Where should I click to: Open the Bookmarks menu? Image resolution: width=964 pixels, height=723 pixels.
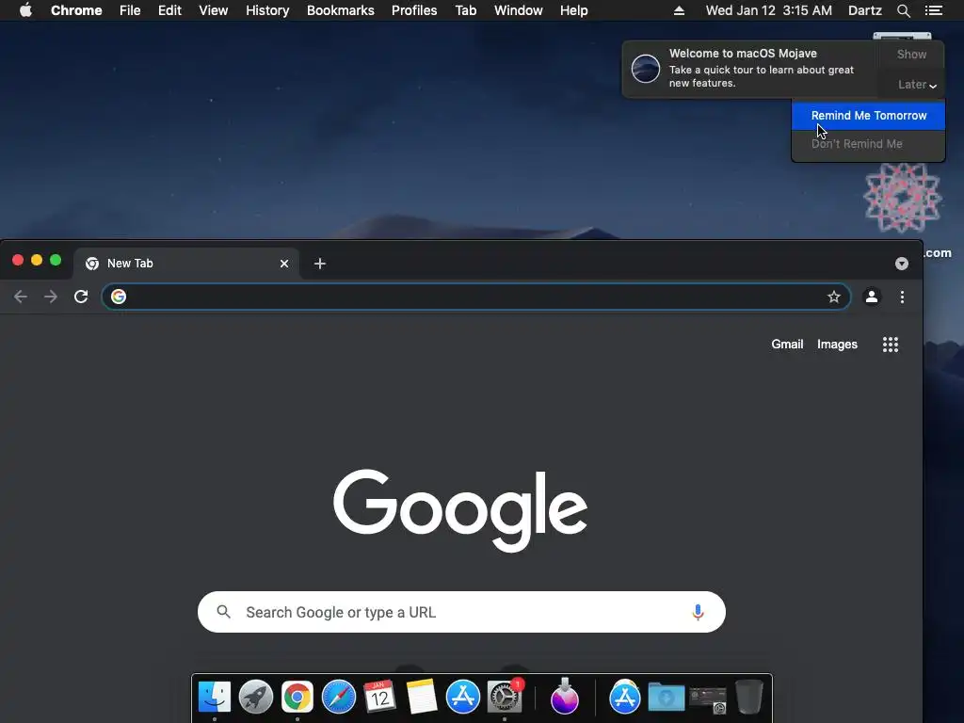click(341, 10)
